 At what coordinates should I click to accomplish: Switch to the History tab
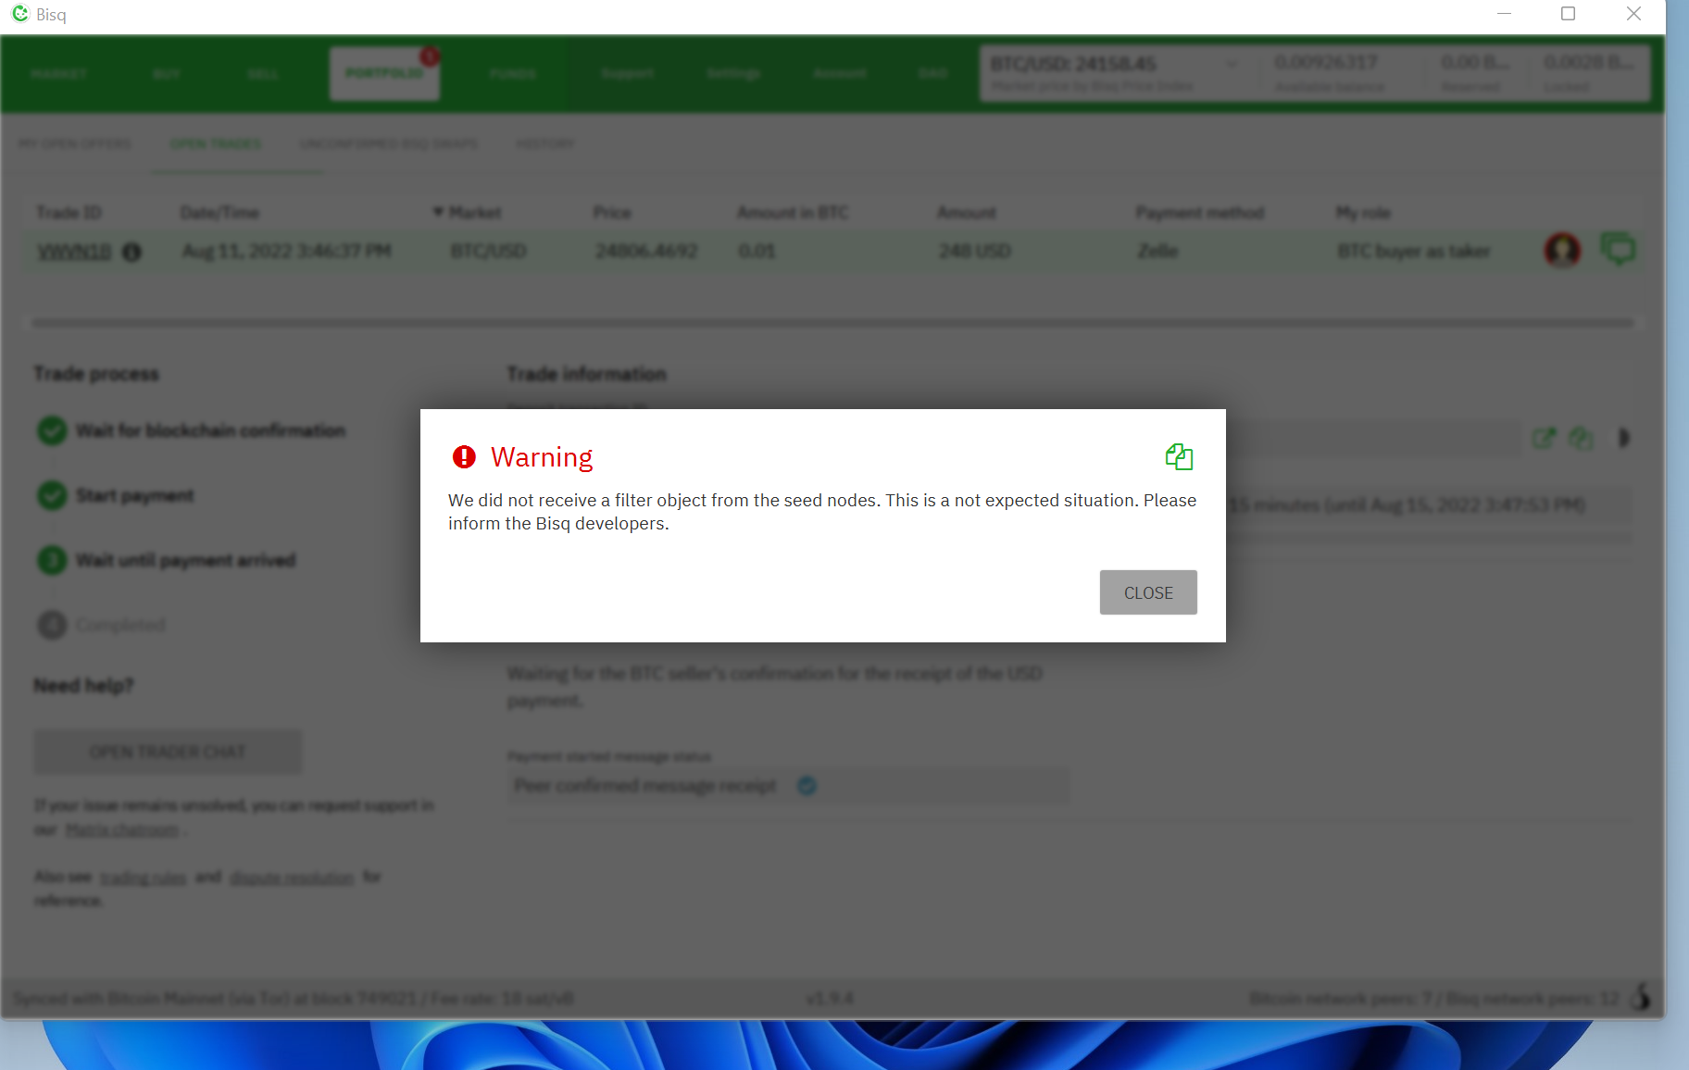click(544, 143)
